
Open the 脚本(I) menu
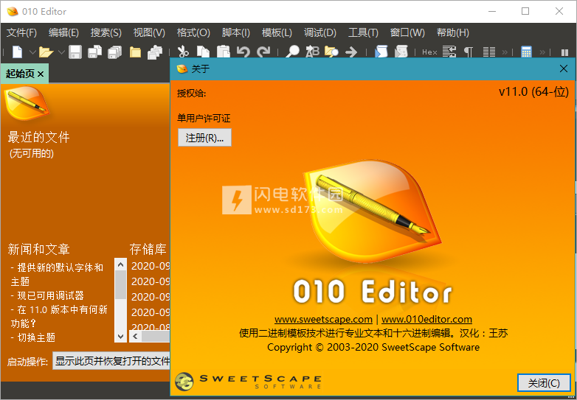click(235, 32)
